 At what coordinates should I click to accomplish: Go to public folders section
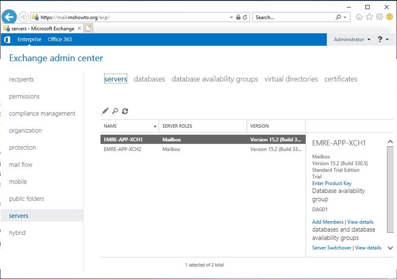[x=26, y=199]
